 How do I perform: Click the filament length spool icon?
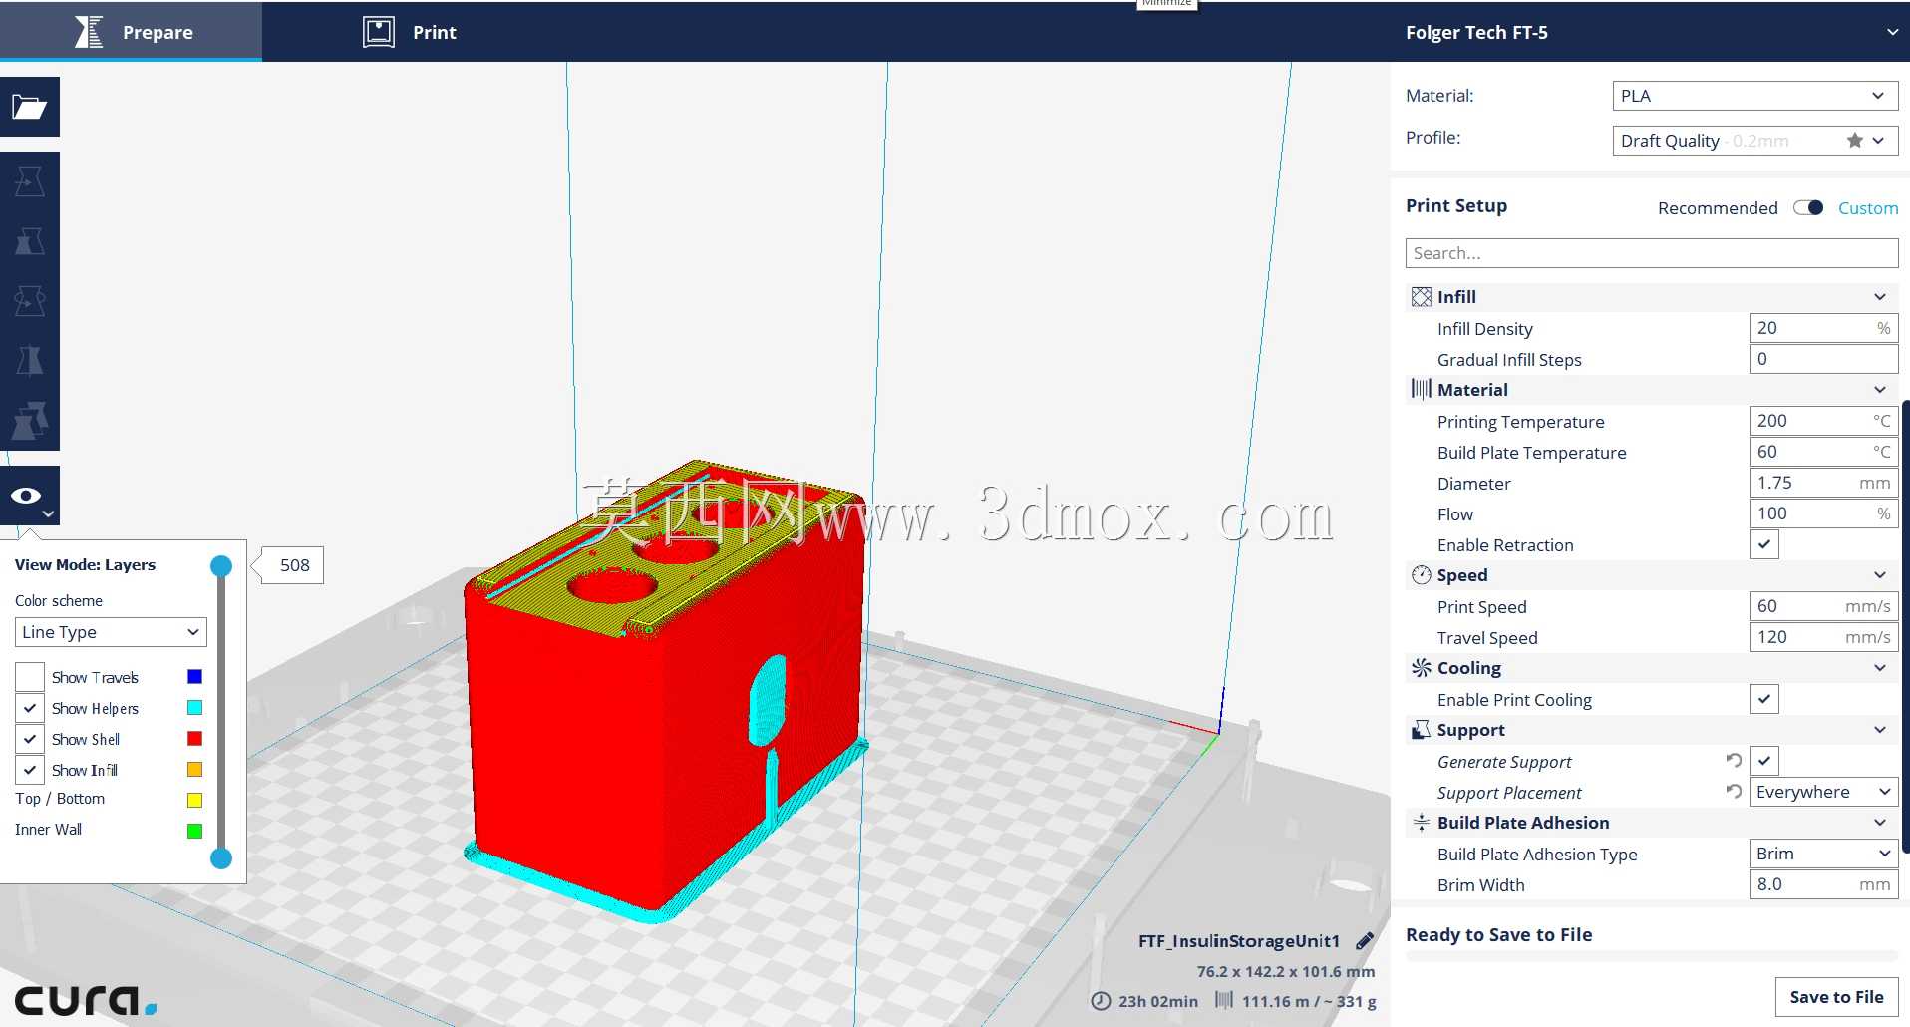point(1224,1000)
